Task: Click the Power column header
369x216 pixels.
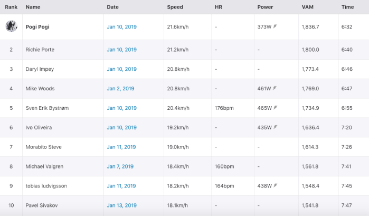Action: point(265,7)
